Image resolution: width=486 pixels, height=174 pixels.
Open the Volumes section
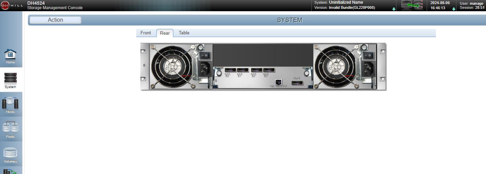(x=10, y=155)
